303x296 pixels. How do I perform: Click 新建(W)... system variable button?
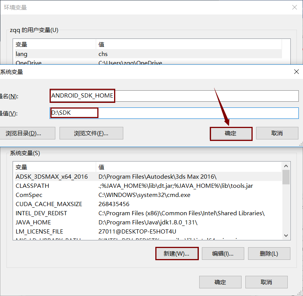click(177, 254)
